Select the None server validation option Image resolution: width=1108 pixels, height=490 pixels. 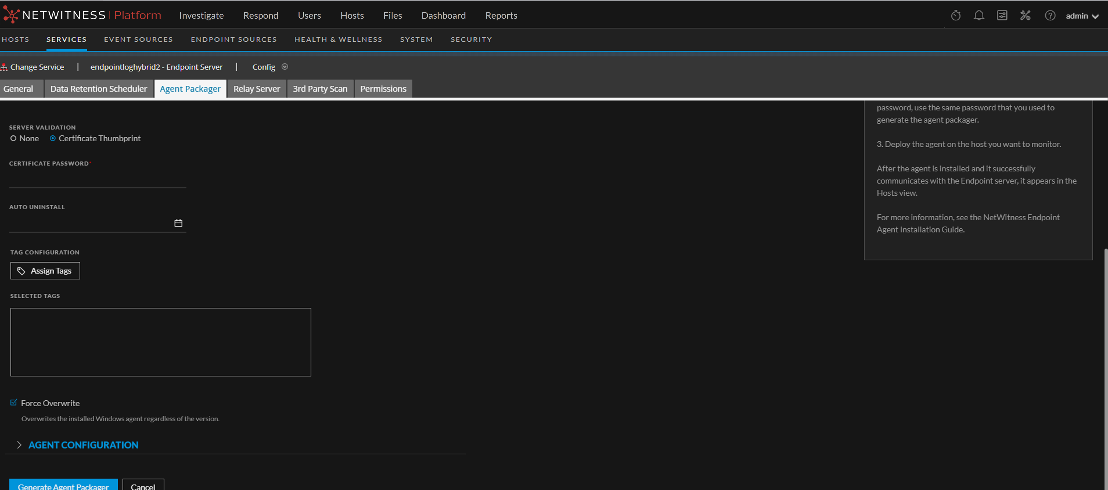click(13, 138)
